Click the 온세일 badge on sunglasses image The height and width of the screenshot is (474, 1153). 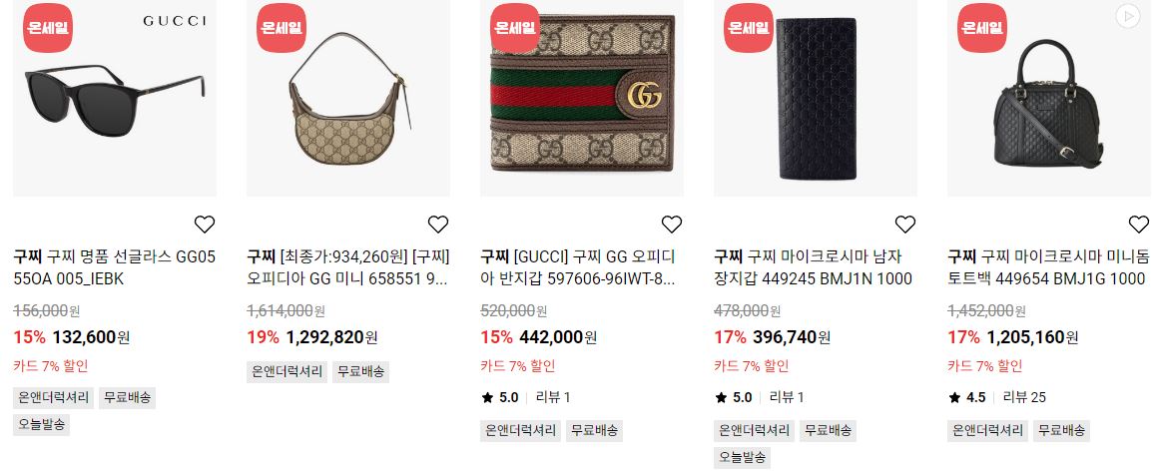(x=48, y=28)
